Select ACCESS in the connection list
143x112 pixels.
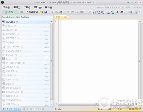26,22
